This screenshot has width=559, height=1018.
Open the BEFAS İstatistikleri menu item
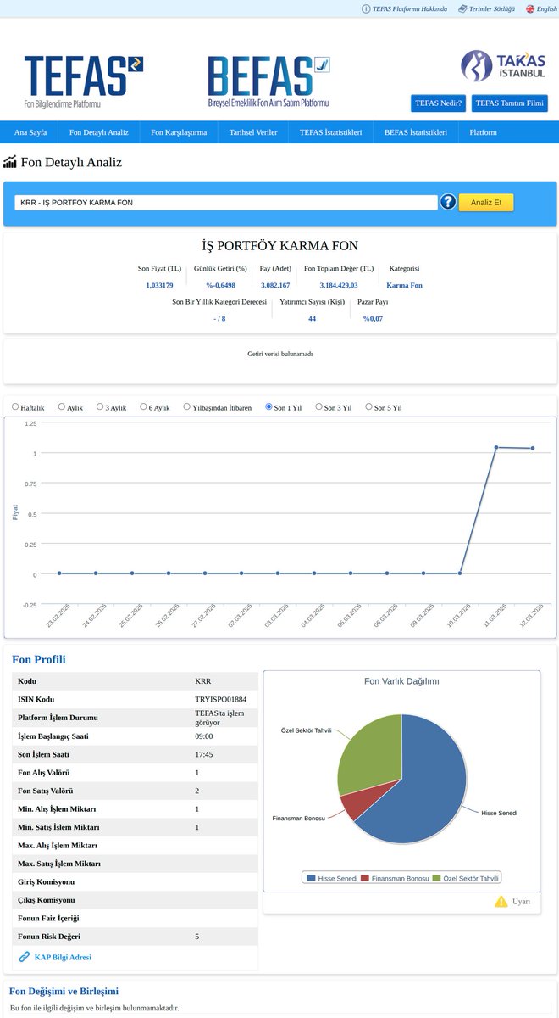click(x=416, y=132)
